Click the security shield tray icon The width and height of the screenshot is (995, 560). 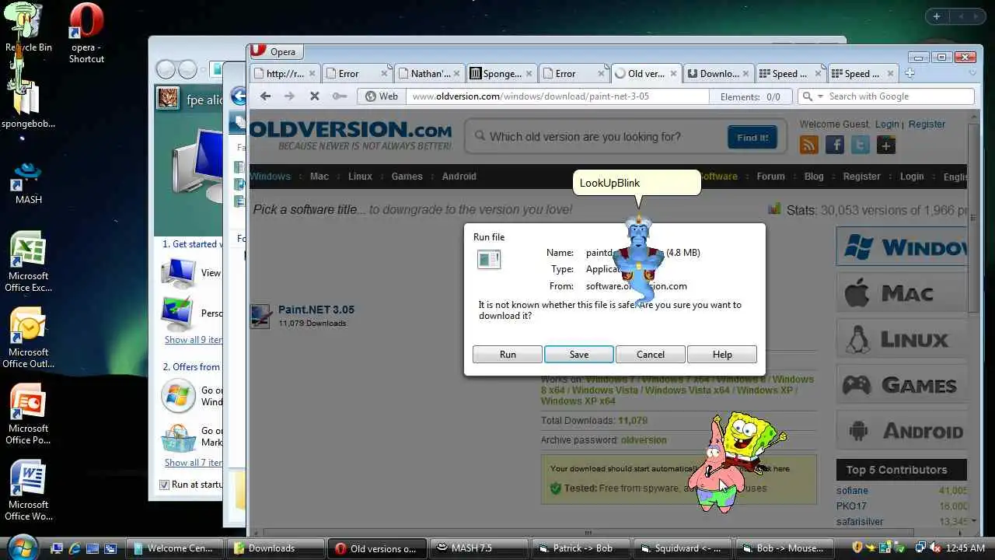(858, 548)
